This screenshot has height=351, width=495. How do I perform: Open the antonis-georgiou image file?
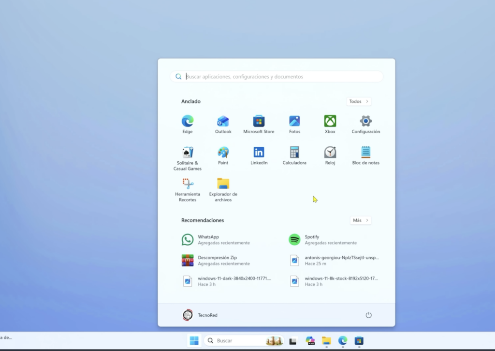[334, 261]
